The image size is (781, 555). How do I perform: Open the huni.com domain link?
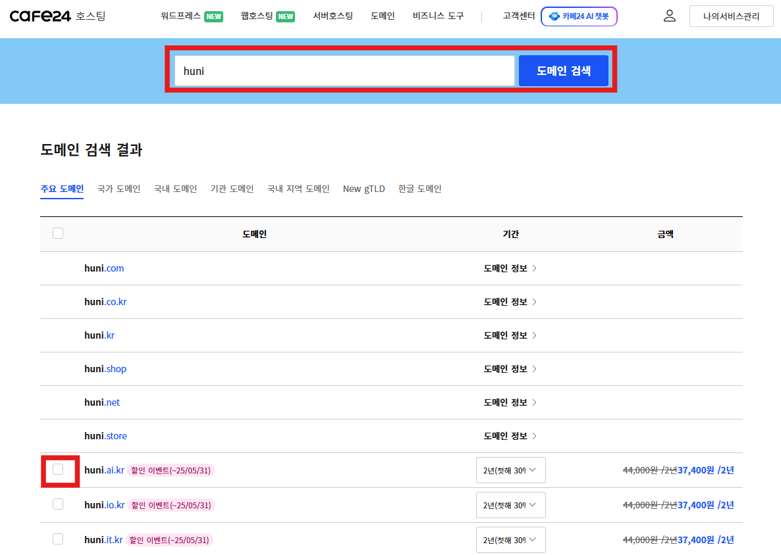coord(104,268)
